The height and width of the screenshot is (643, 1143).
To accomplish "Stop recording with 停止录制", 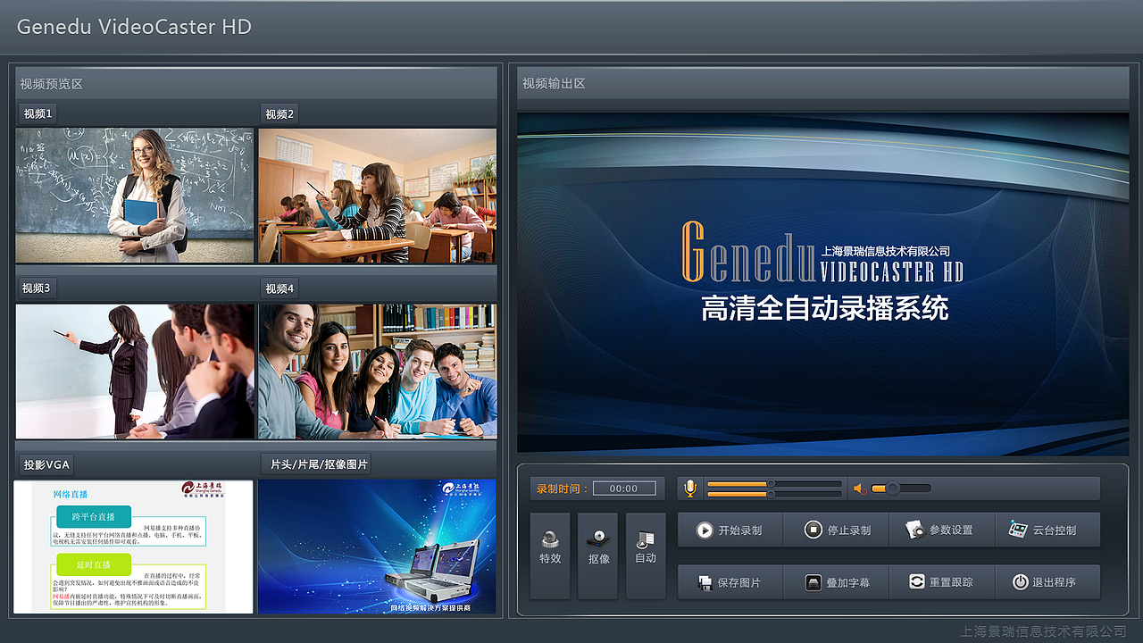I will click(837, 530).
